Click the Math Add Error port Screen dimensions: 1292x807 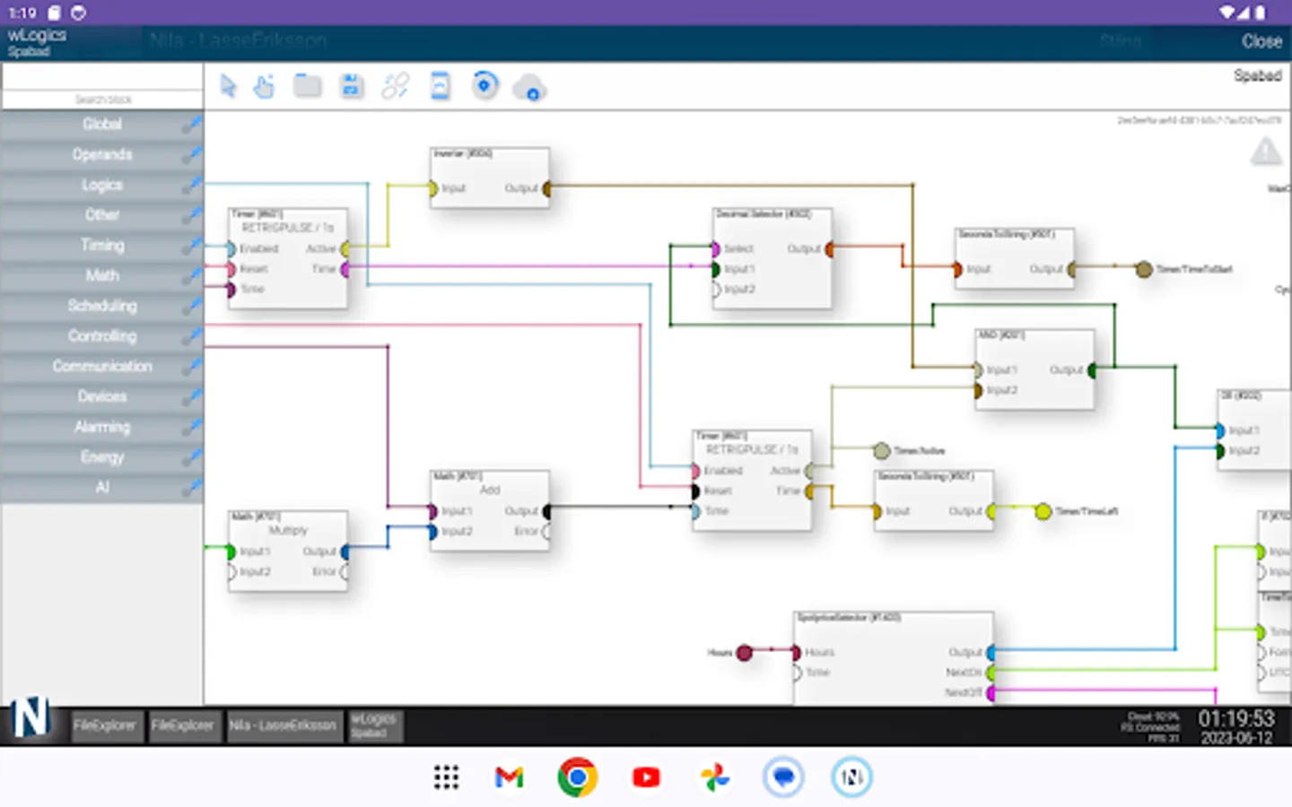(546, 531)
